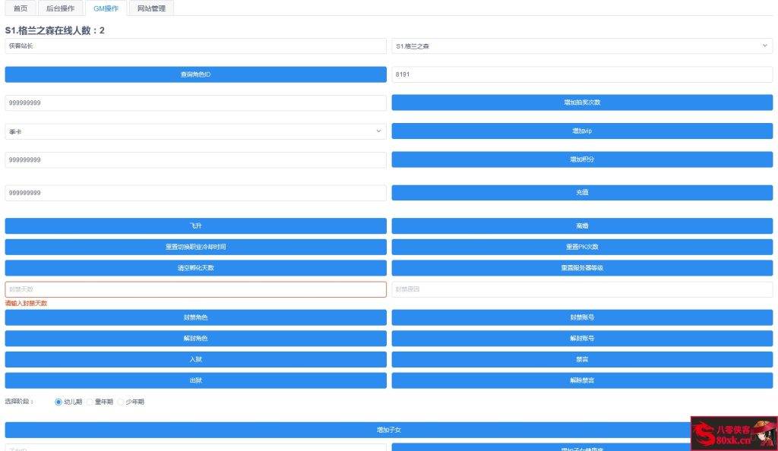Expand the 季卡 card type dropdown
The height and width of the screenshot is (451, 778).
coord(195,131)
